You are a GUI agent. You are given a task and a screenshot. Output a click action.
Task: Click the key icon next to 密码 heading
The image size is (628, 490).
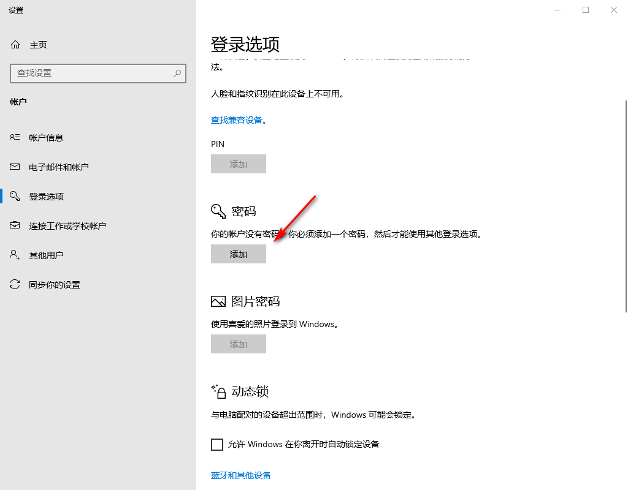(x=218, y=211)
